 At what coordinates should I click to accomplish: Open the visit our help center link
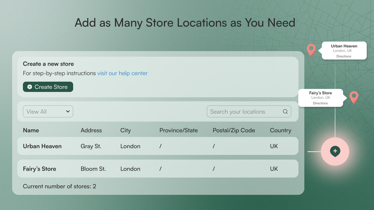point(122,73)
